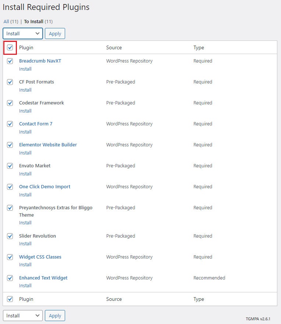Click the top Apply button

coord(55,33)
